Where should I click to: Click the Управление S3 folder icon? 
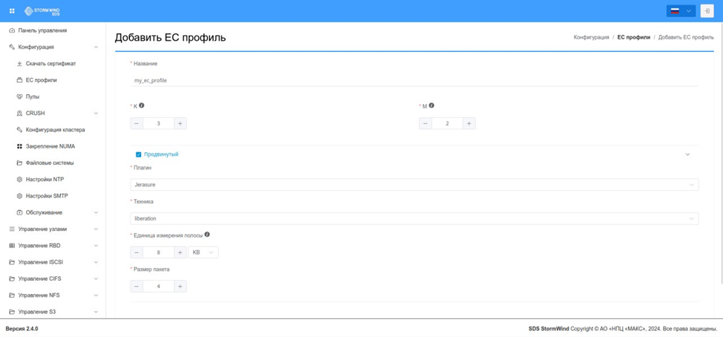[x=12, y=312]
